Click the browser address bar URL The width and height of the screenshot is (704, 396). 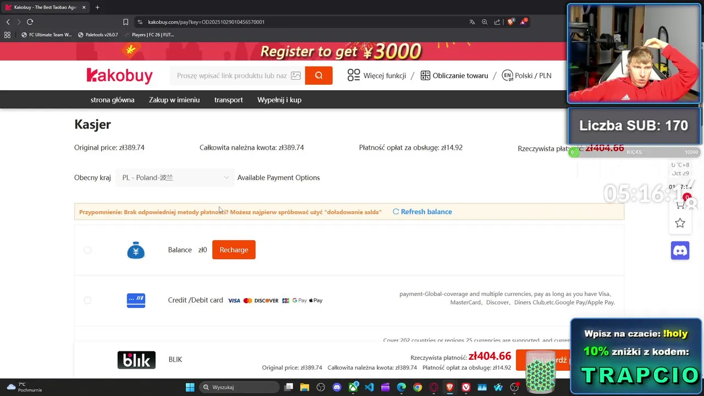tap(206, 22)
